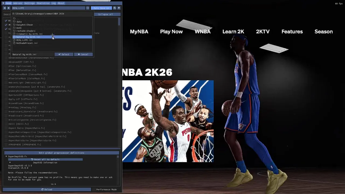Collapse the Depth3D Information section
The width and height of the screenshot is (345, 194).
coord(10,162)
